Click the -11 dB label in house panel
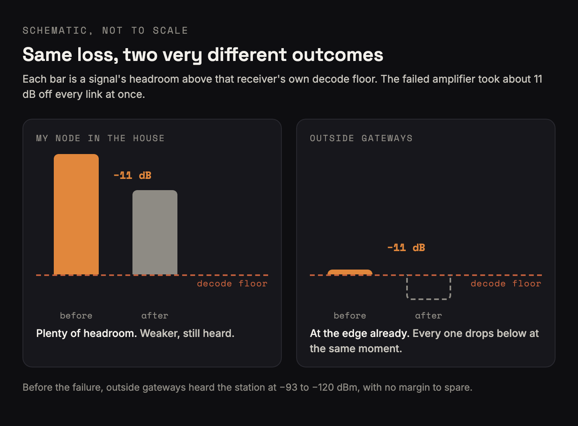 click(132, 175)
